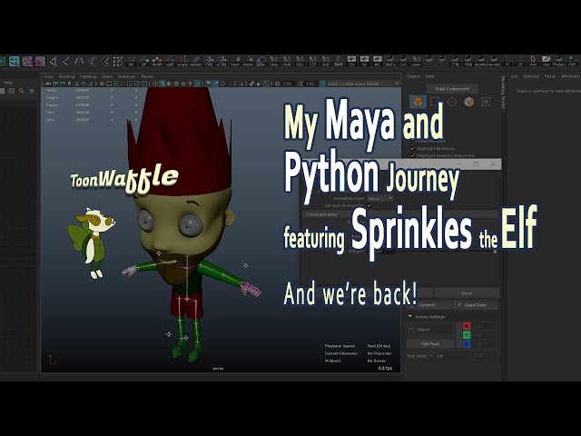Click the LRon shelf button
The height and width of the screenshot is (436, 581).
click(274, 61)
